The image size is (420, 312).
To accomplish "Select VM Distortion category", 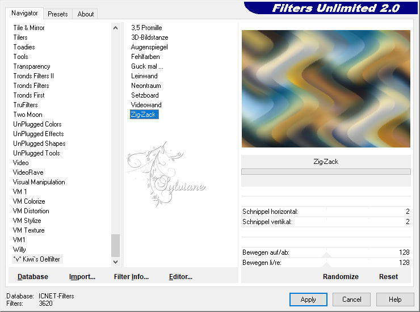I will point(31,211).
